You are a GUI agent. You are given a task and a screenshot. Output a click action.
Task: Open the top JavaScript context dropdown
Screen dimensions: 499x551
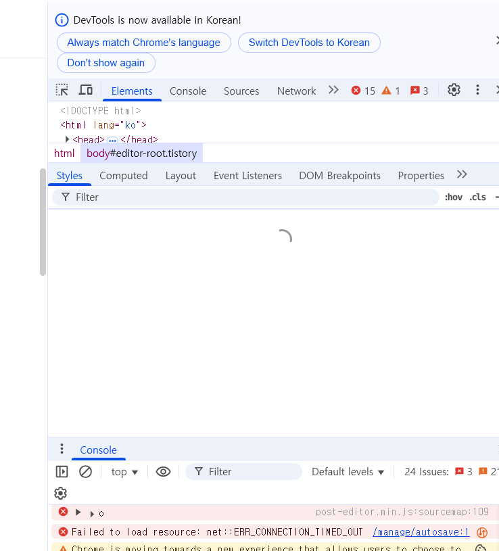[x=124, y=472]
